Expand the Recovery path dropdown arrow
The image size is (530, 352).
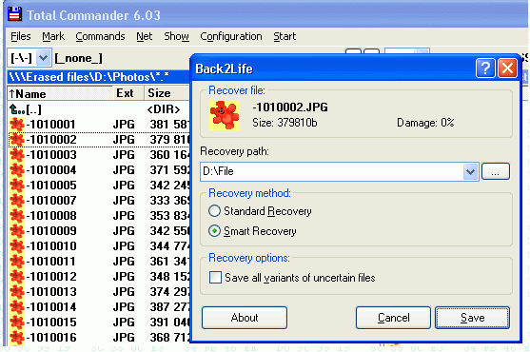tap(470, 171)
